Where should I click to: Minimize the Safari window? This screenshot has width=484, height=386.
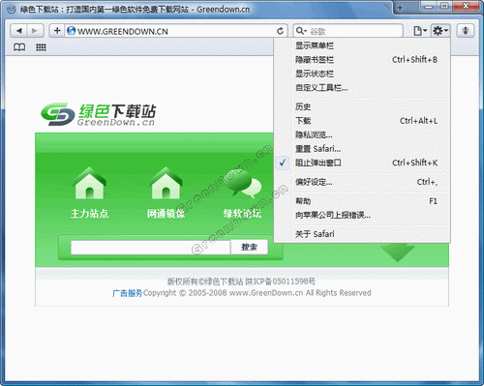(x=429, y=6)
